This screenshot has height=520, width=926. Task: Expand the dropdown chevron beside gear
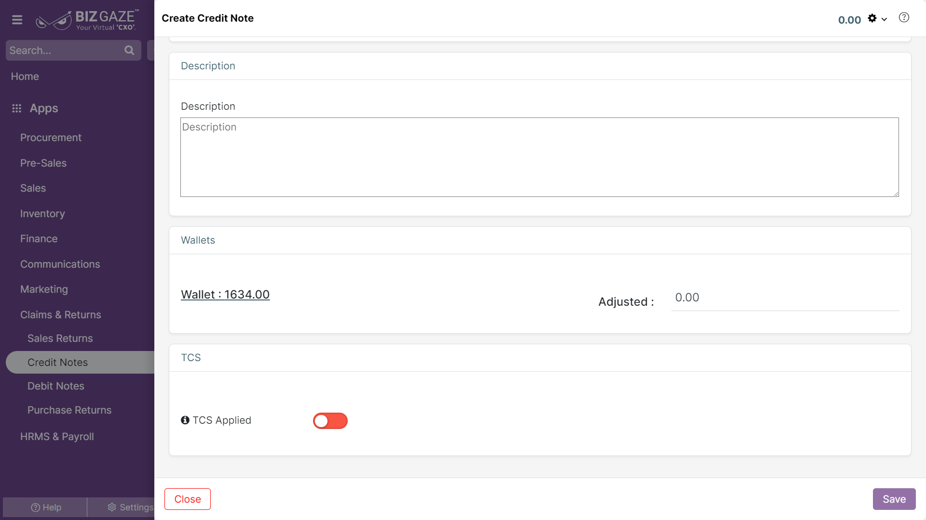pos(885,19)
